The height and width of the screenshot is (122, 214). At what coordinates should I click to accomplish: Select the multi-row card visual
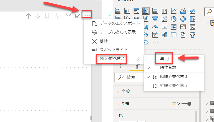pyautogui.click(x=174, y=27)
